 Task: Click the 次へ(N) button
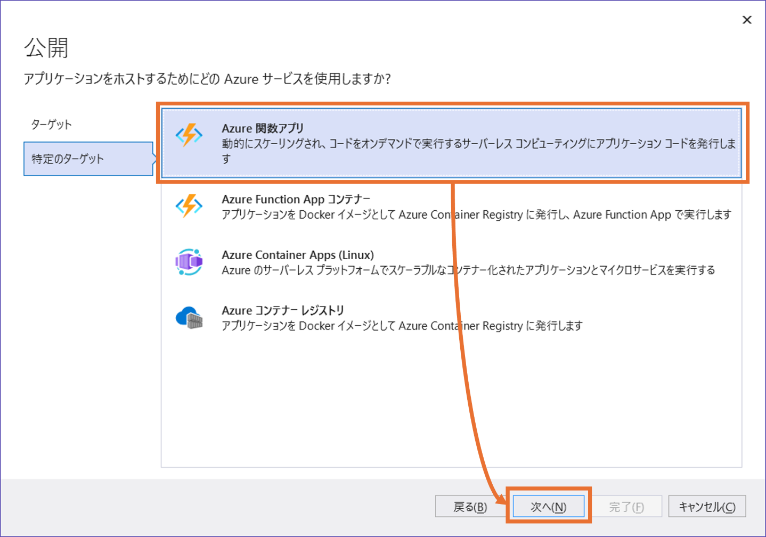pyautogui.click(x=549, y=506)
